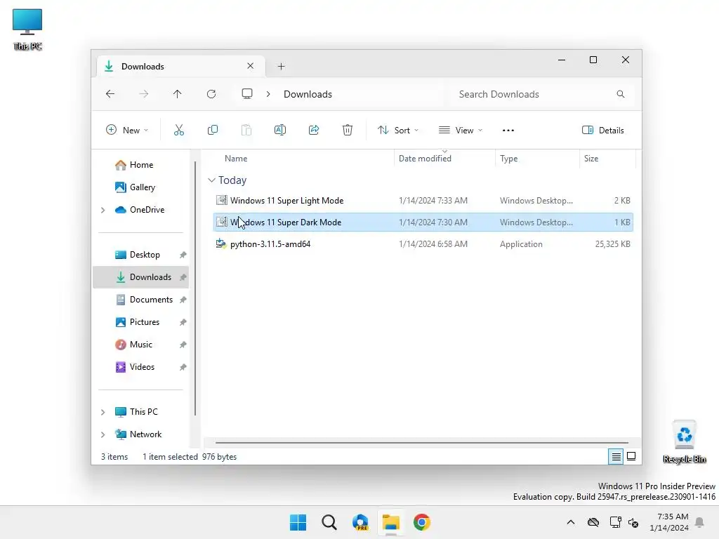Switch to large thumbnails view icon in status bar
This screenshot has width=719, height=539.
(x=631, y=456)
